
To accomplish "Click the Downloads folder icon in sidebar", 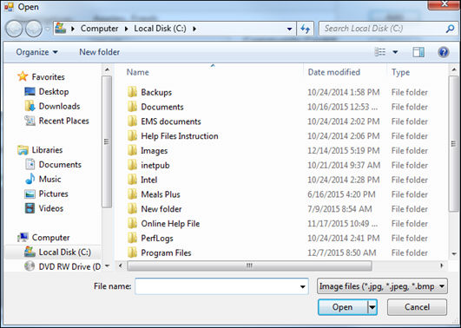I will pos(30,106).
